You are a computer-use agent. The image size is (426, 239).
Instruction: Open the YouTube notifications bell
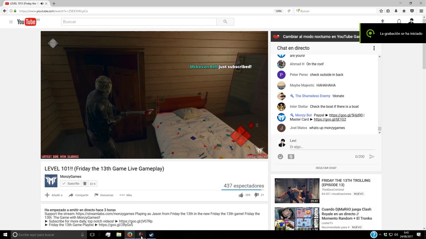click(x=399, y=21)
